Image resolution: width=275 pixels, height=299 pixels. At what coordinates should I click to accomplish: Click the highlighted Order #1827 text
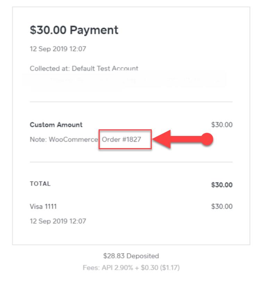tap(122, 139)
